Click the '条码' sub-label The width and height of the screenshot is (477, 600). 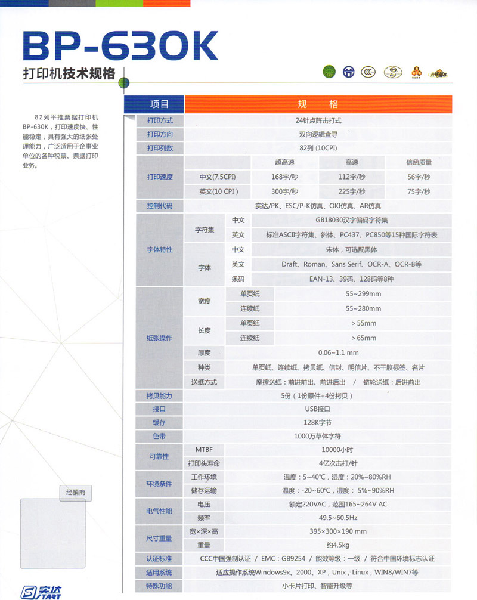tap(238, 279)
